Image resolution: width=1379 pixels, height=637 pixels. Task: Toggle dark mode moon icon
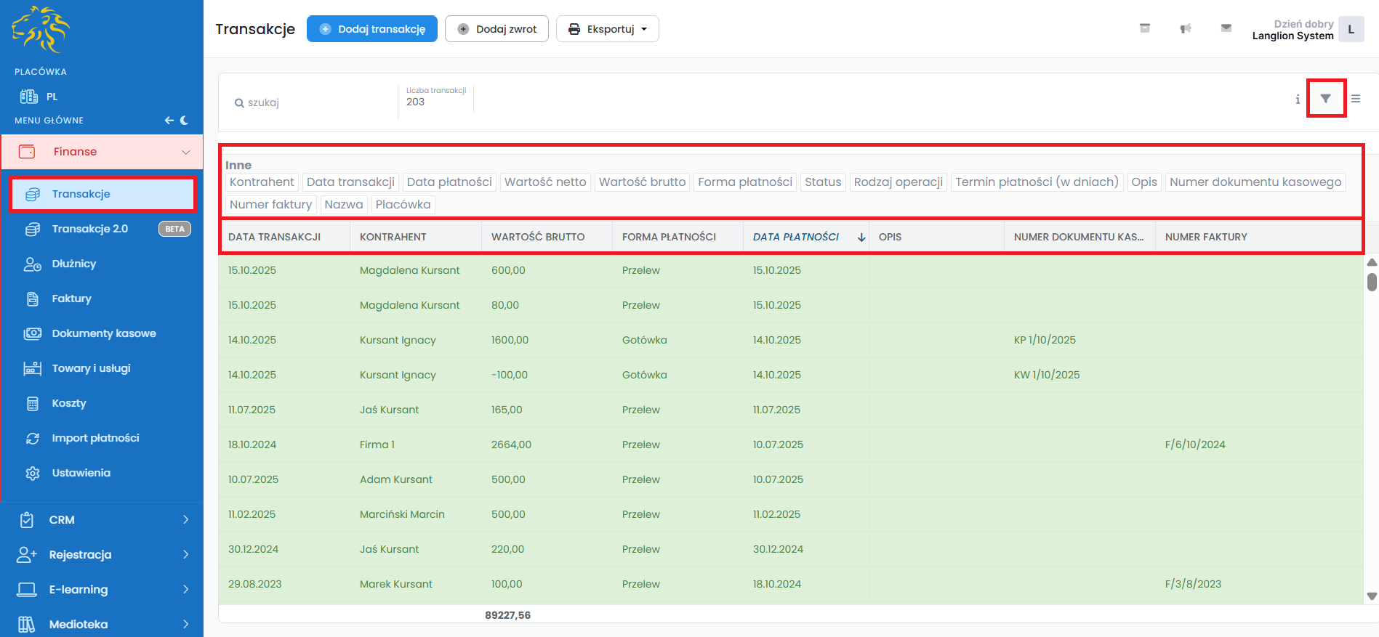click(185, 121)
